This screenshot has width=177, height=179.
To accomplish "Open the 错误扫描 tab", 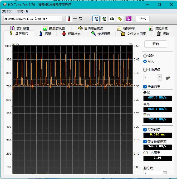I will coord(101,34).
